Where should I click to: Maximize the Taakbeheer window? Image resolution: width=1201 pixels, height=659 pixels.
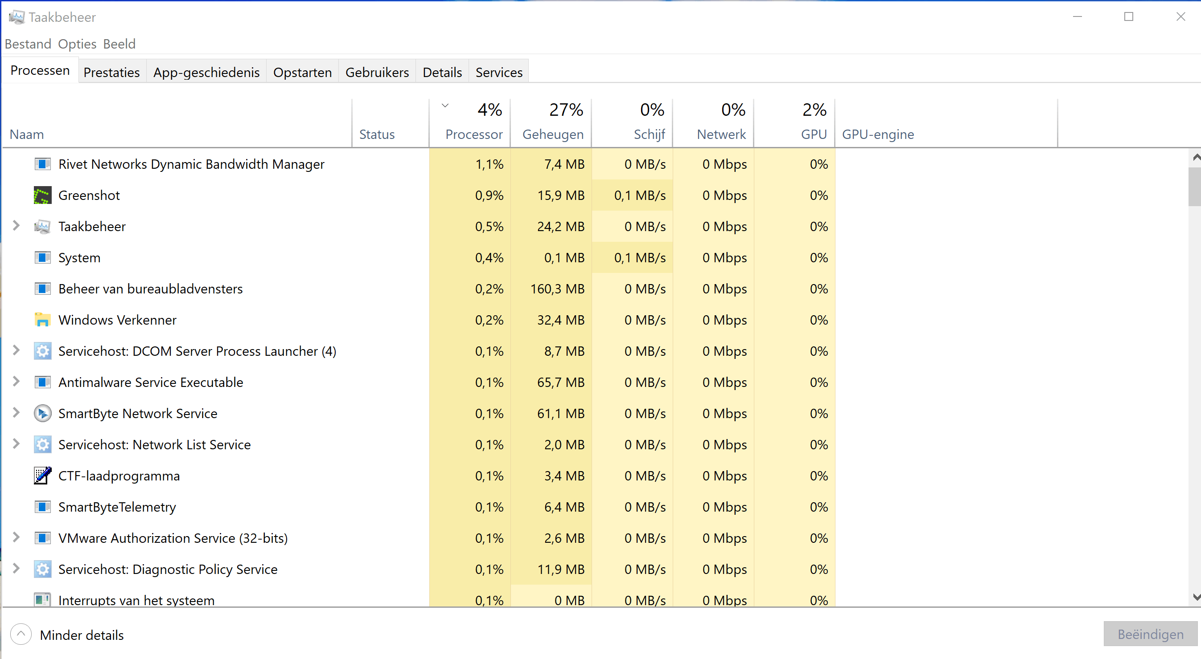click(1129, 17)
